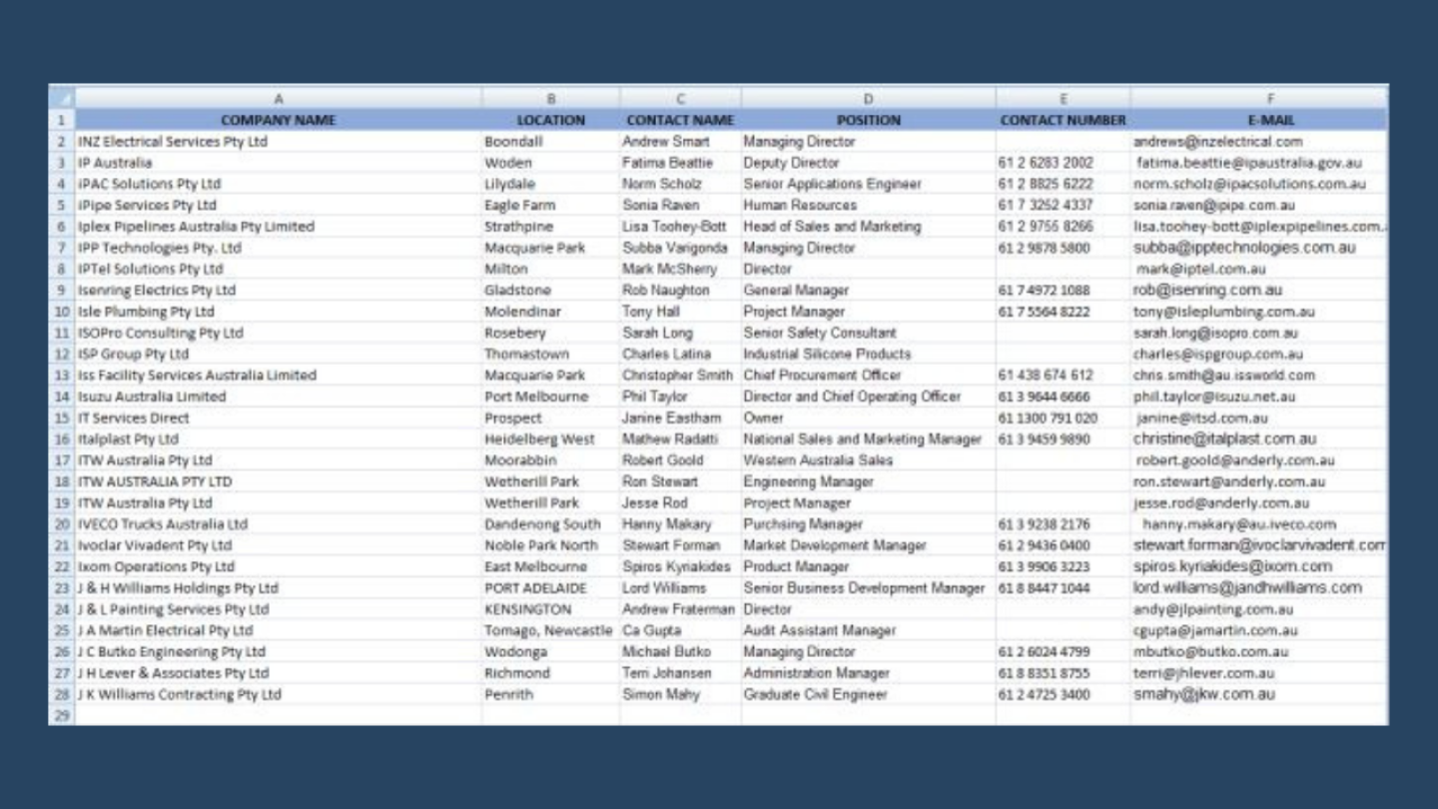Select cell IPP Technologies Pty. Ltd
This screenshot has height=809, width=1438.
pyautogui.click(x=278, y=248)
